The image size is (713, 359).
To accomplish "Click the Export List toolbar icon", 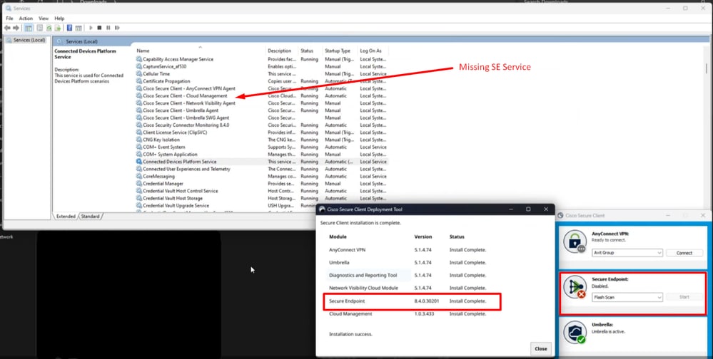I will pos(58,28).
